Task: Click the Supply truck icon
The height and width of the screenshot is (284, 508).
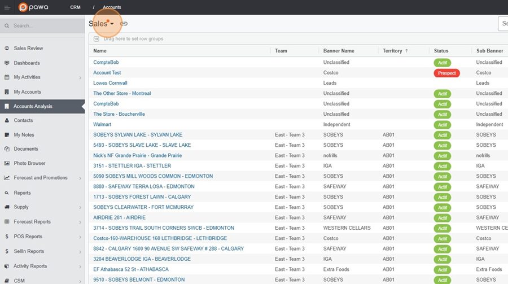Action: [7, 207]
